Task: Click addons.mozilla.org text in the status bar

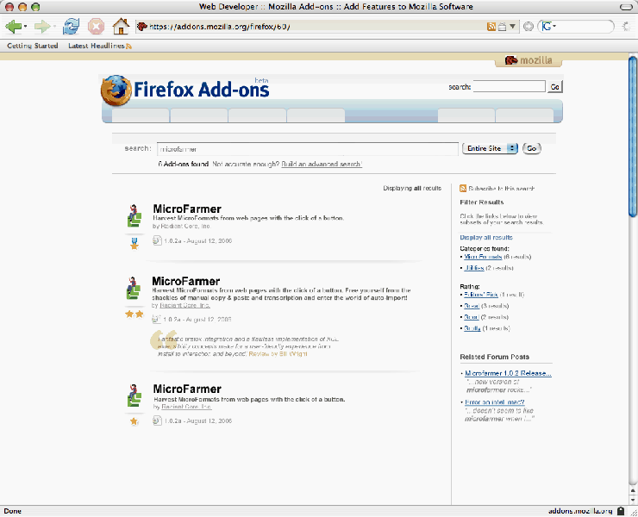Action: click(580, 511)
